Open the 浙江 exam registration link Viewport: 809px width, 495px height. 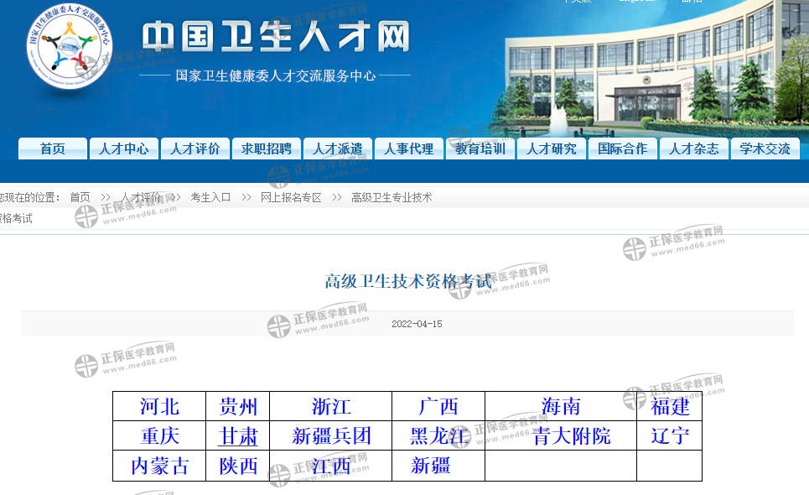[329, 406]
